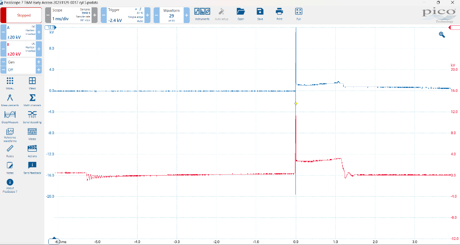Open the Instruments panel

coord(202,13)
